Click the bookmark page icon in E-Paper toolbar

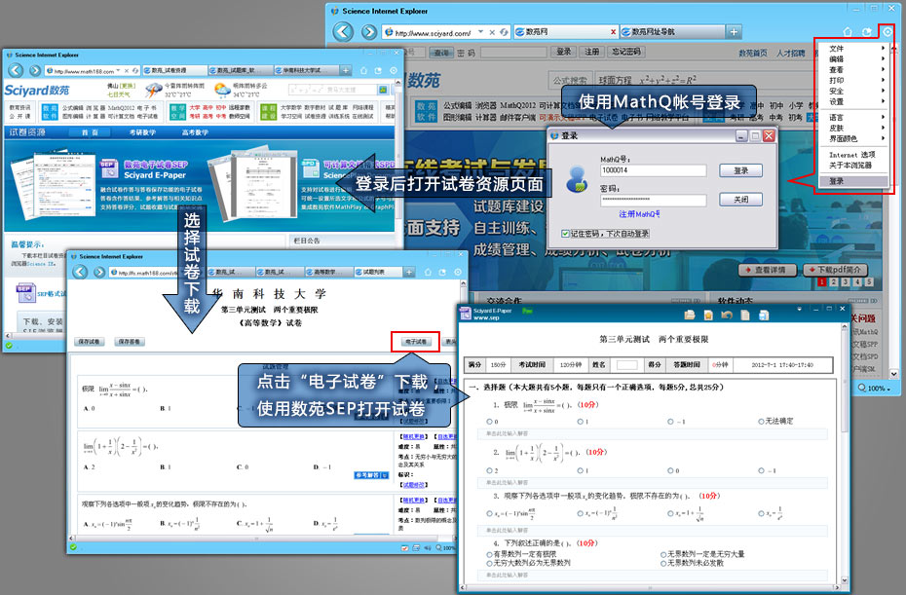point(708,315)
